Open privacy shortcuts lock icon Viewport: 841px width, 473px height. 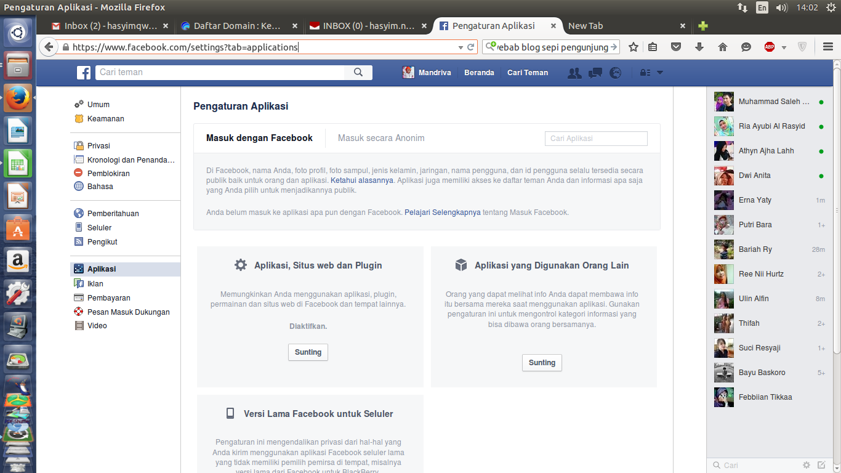(x=645, y=73)
